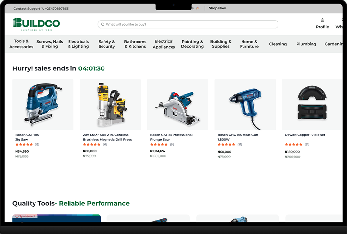
Task: Click the Dewalt U die set image
Action: point(312,104)
